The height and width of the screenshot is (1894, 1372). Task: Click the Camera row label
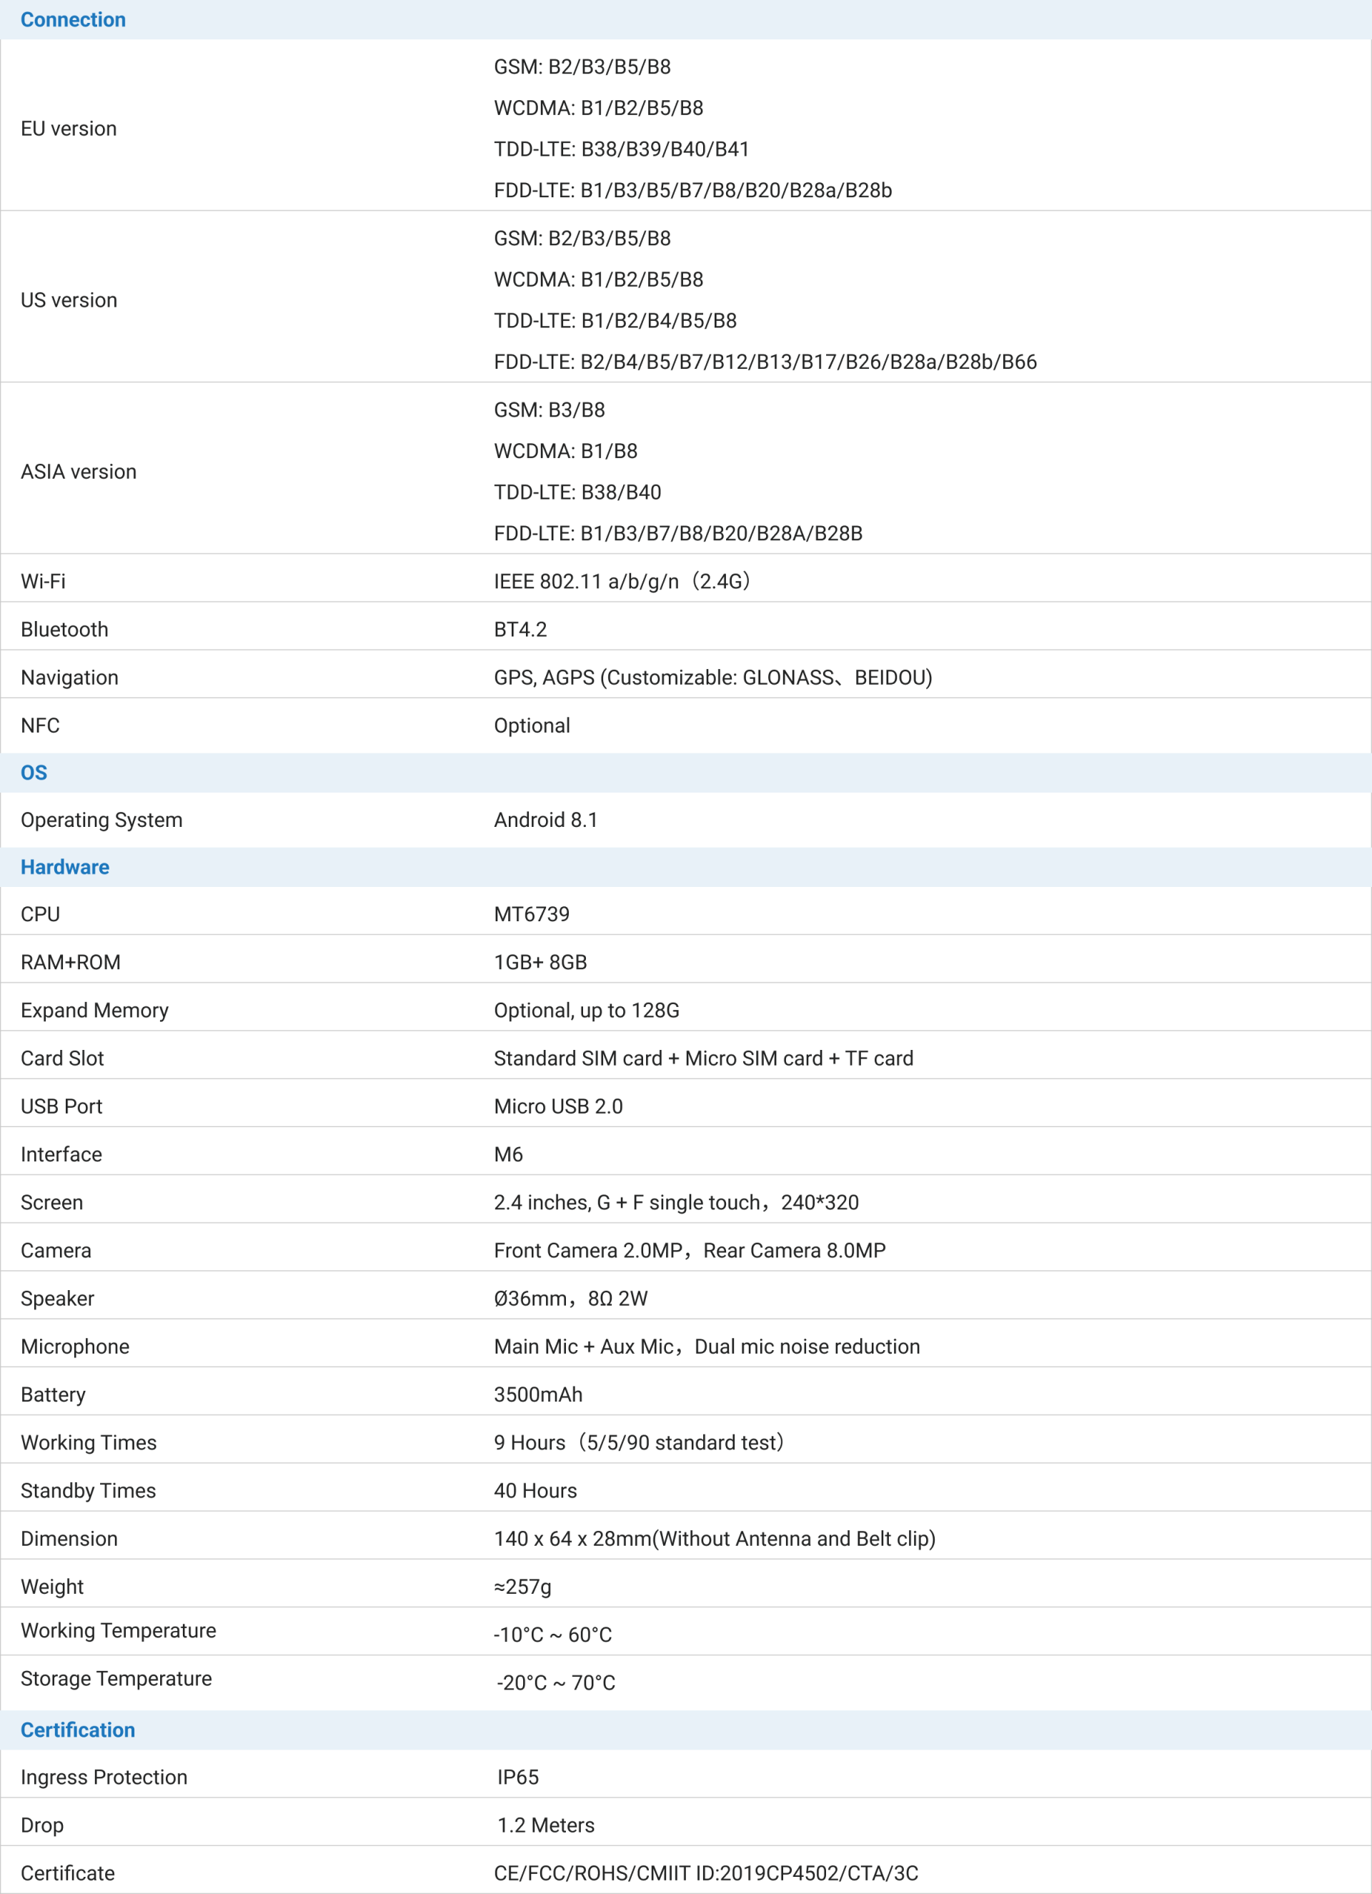coord(56,1251)
